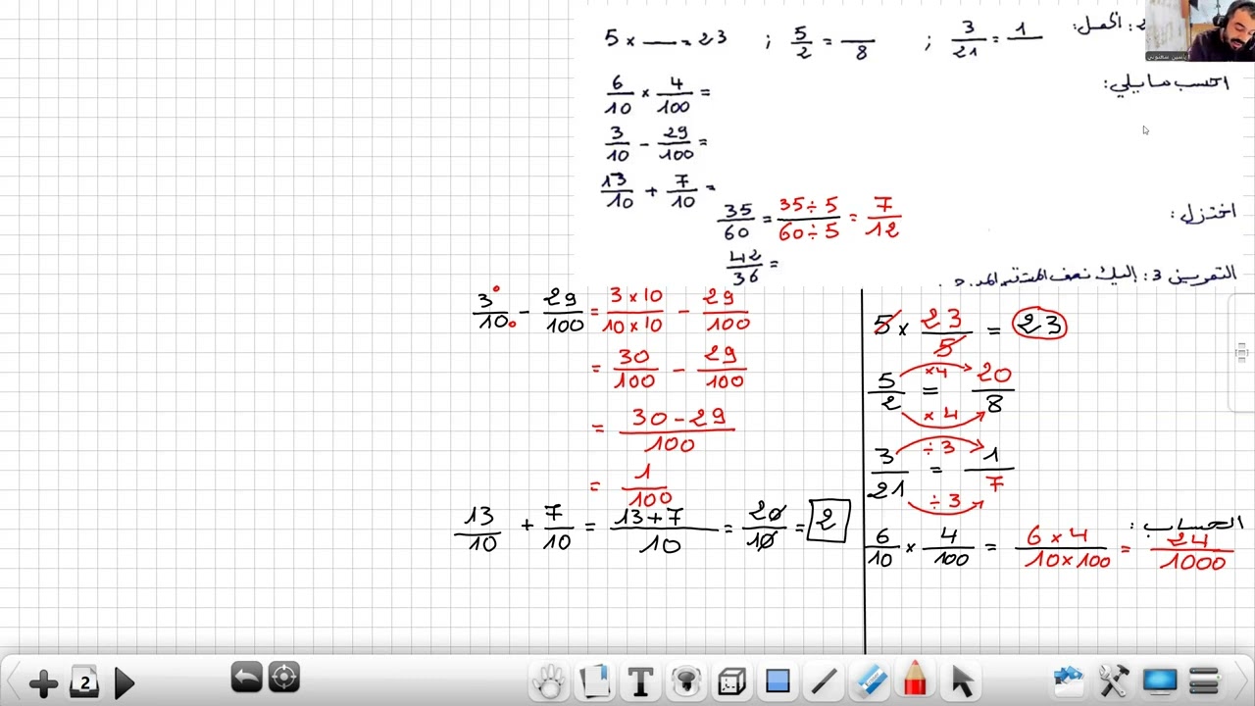Select the hand pan tool

pos(549,681)
